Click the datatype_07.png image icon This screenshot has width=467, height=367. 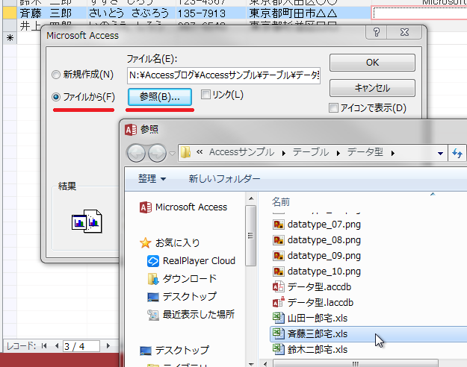pos(279,225)
